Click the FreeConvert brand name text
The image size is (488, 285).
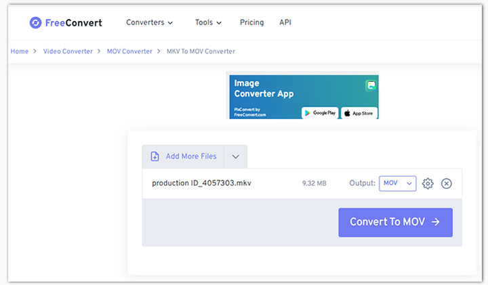[75, 23]
